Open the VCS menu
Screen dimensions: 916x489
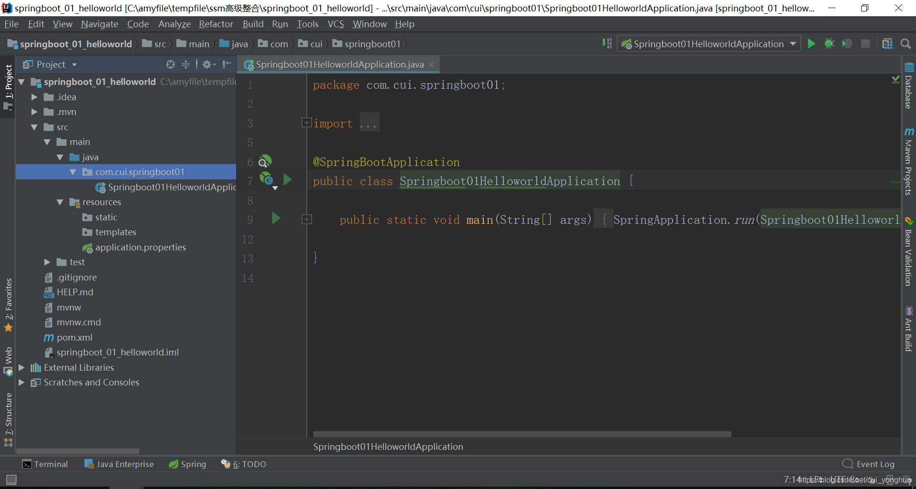(336, 24)
